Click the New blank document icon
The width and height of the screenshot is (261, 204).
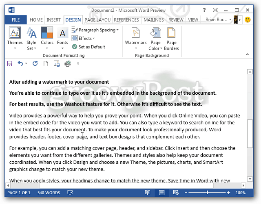pos(46,63)
